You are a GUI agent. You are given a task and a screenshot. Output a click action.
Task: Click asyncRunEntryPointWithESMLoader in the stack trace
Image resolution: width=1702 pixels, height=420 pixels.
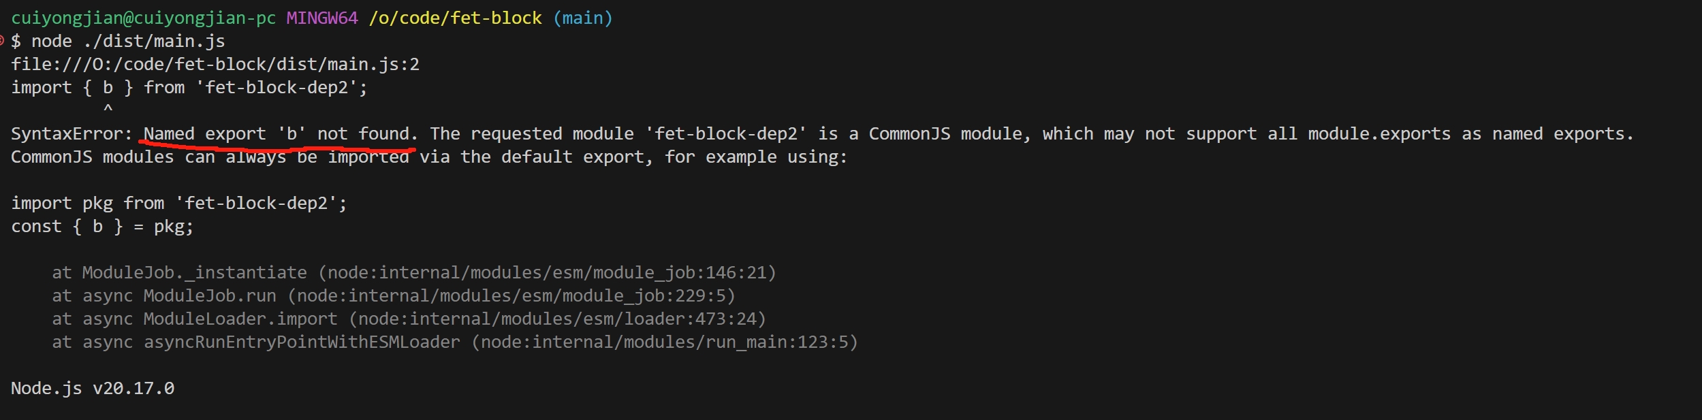[302, 342]
